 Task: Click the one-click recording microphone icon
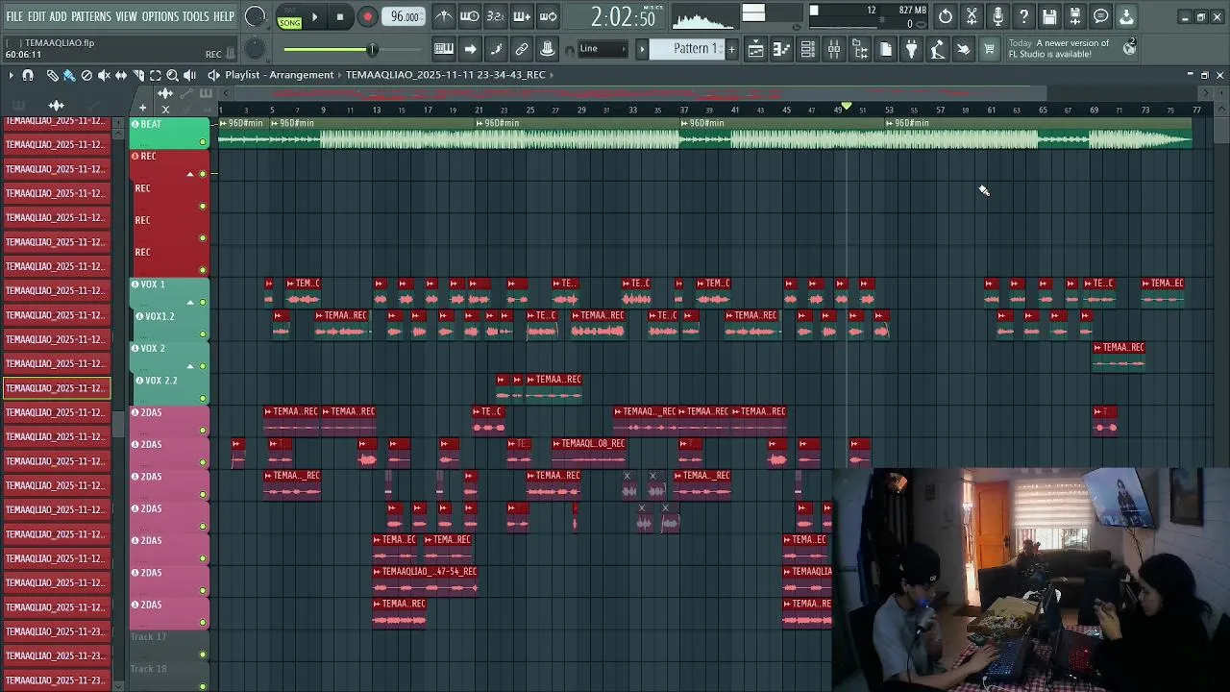click(x=997, y=16)
